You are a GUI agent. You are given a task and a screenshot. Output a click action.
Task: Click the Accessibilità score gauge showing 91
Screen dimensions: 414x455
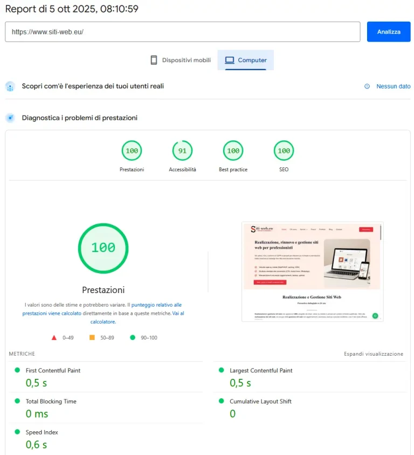[x=182, y=151]
